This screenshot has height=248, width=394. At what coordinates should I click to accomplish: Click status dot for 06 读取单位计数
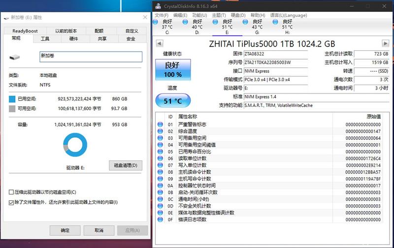[160, 158]
